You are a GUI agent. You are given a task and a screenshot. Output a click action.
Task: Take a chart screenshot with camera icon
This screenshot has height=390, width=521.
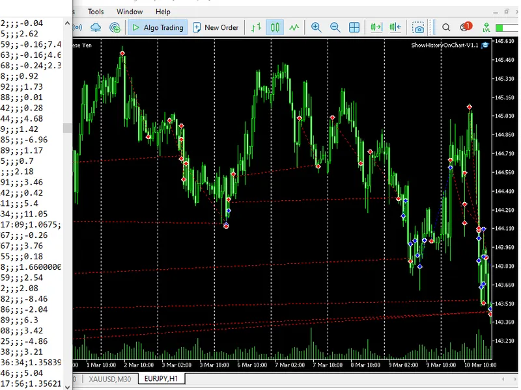coord(418,28)
